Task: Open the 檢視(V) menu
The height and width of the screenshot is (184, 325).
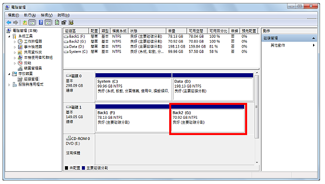Action: click(47, 15)
